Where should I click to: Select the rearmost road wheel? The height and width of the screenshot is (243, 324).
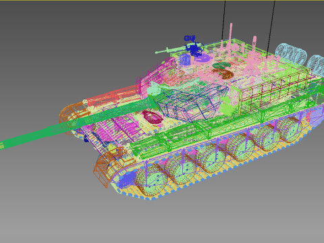point(290,130)
